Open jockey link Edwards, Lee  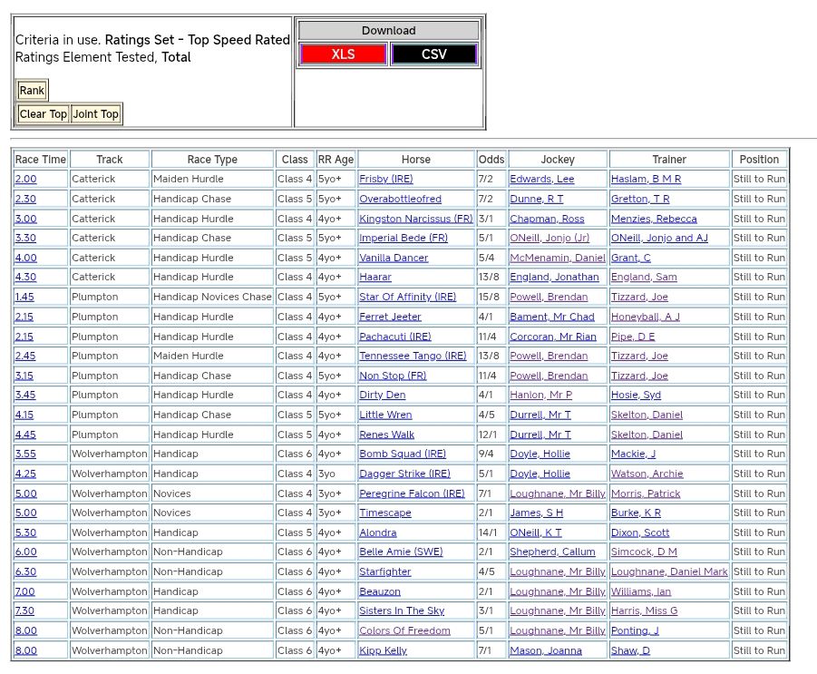(x=541, y=180)
